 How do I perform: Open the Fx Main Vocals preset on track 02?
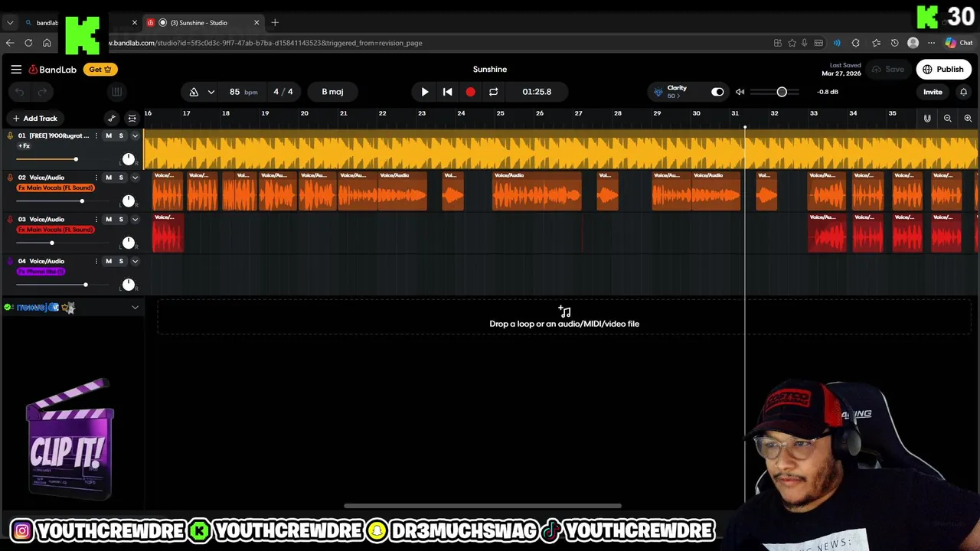point(56,187)
